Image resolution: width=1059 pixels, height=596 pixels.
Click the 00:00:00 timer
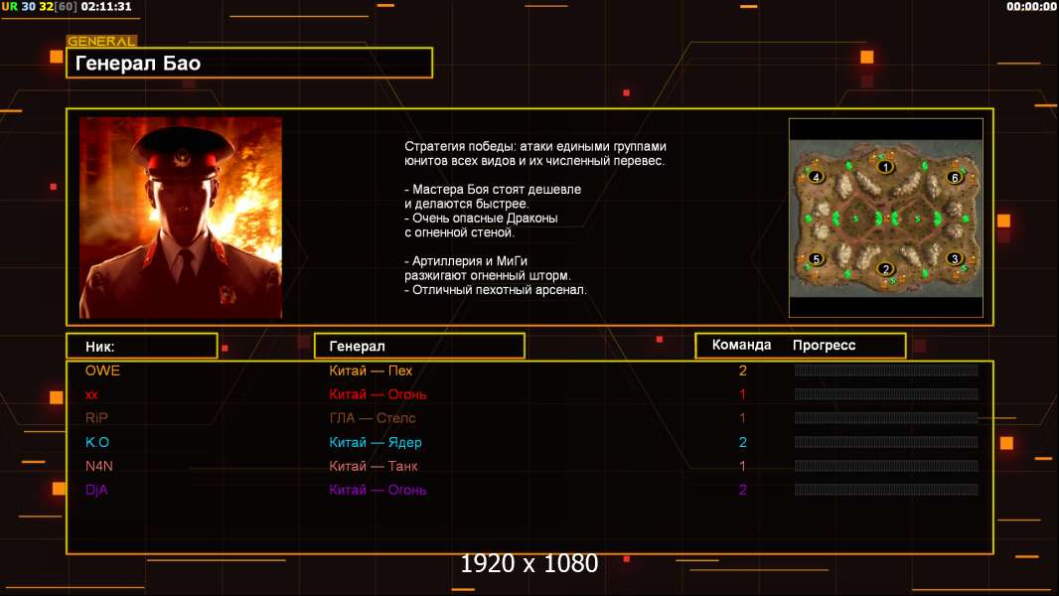click(x=1030, y=6)
